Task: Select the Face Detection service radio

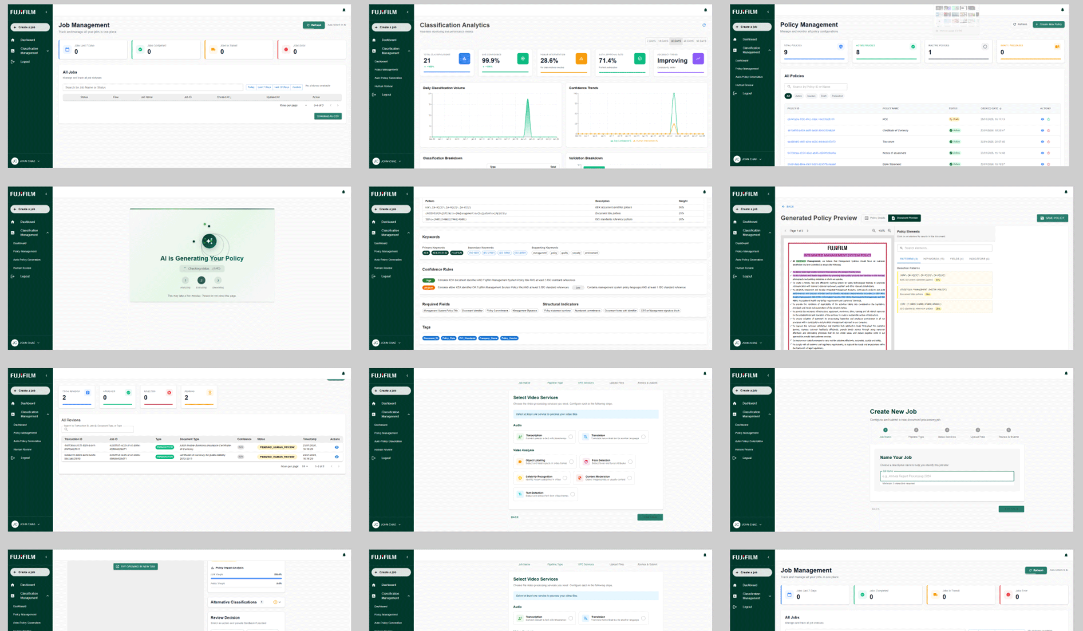Action: [630, 462]
